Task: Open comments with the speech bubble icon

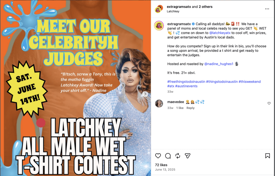Action: pyautogui.click(x=168, y=156)
